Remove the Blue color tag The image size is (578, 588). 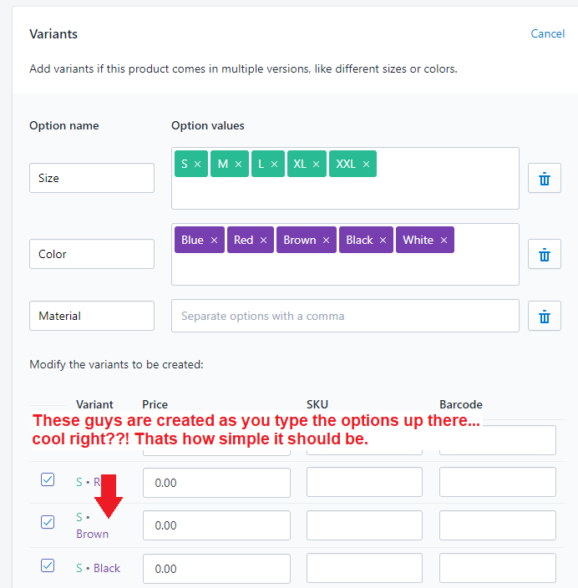pos(214,240)
